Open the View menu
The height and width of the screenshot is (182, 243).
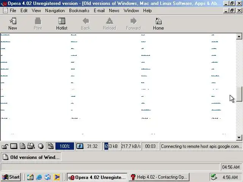[36, 11]
